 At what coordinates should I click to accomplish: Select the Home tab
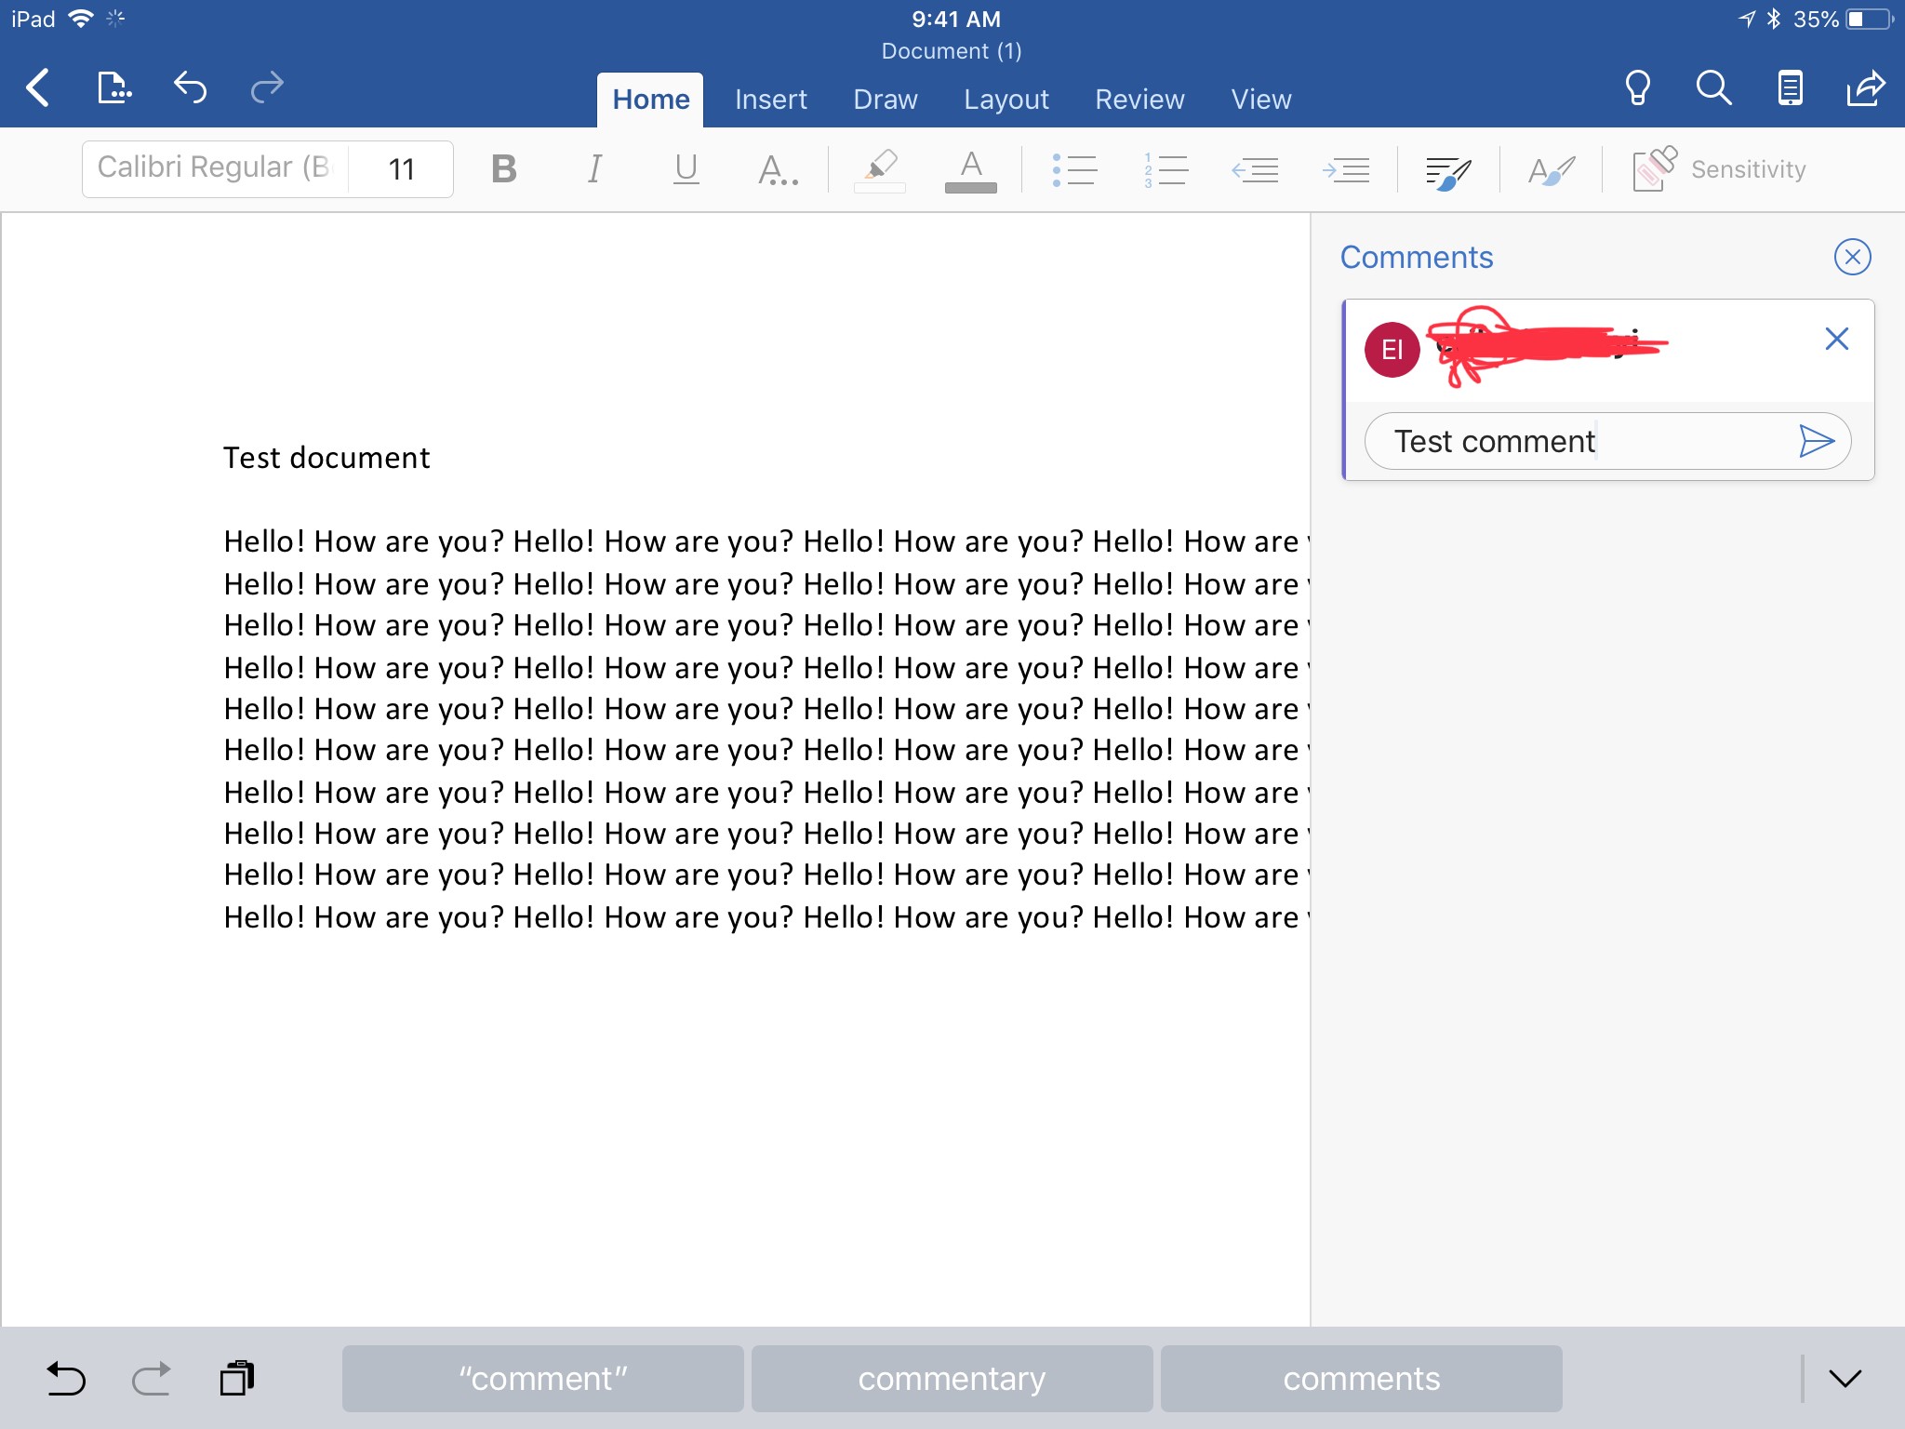click(x=650, y=100)
